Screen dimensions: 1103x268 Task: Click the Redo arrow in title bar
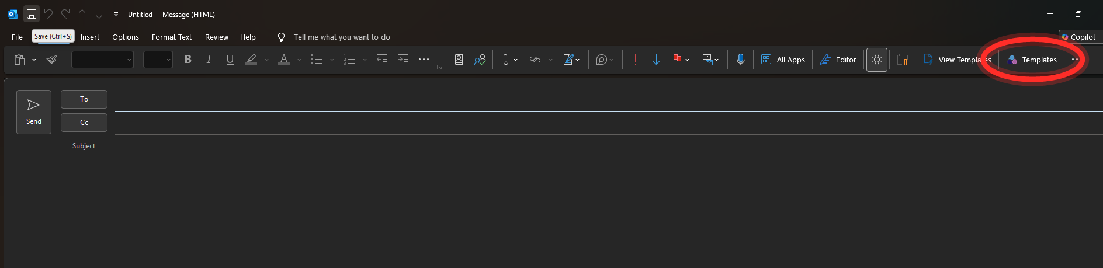pyautogui.click(x=65, y=14)
